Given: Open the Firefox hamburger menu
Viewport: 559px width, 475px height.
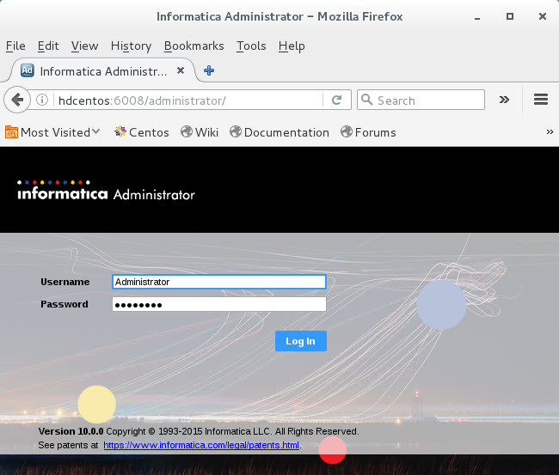Looking at the screenshot, I should coord(540,100).
